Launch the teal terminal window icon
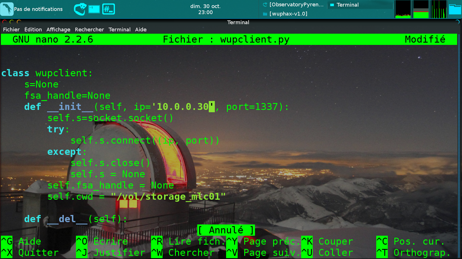The image size is (462, 259). click(x=94, y=9)
